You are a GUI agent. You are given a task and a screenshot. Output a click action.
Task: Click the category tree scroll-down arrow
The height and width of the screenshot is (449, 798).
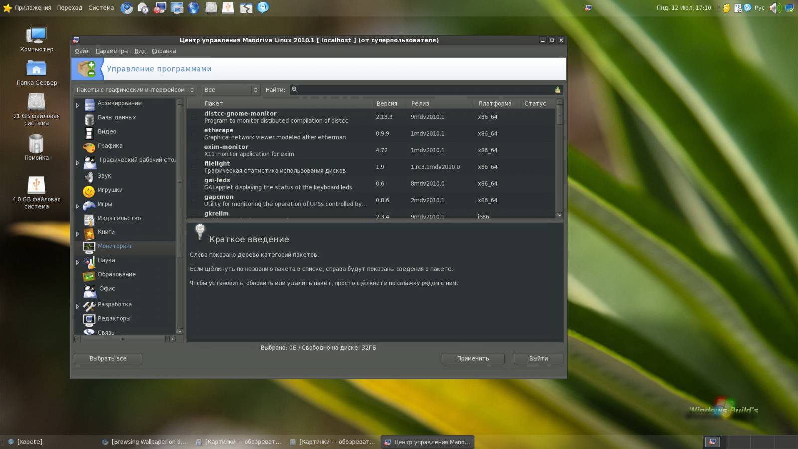click(180, 331)
